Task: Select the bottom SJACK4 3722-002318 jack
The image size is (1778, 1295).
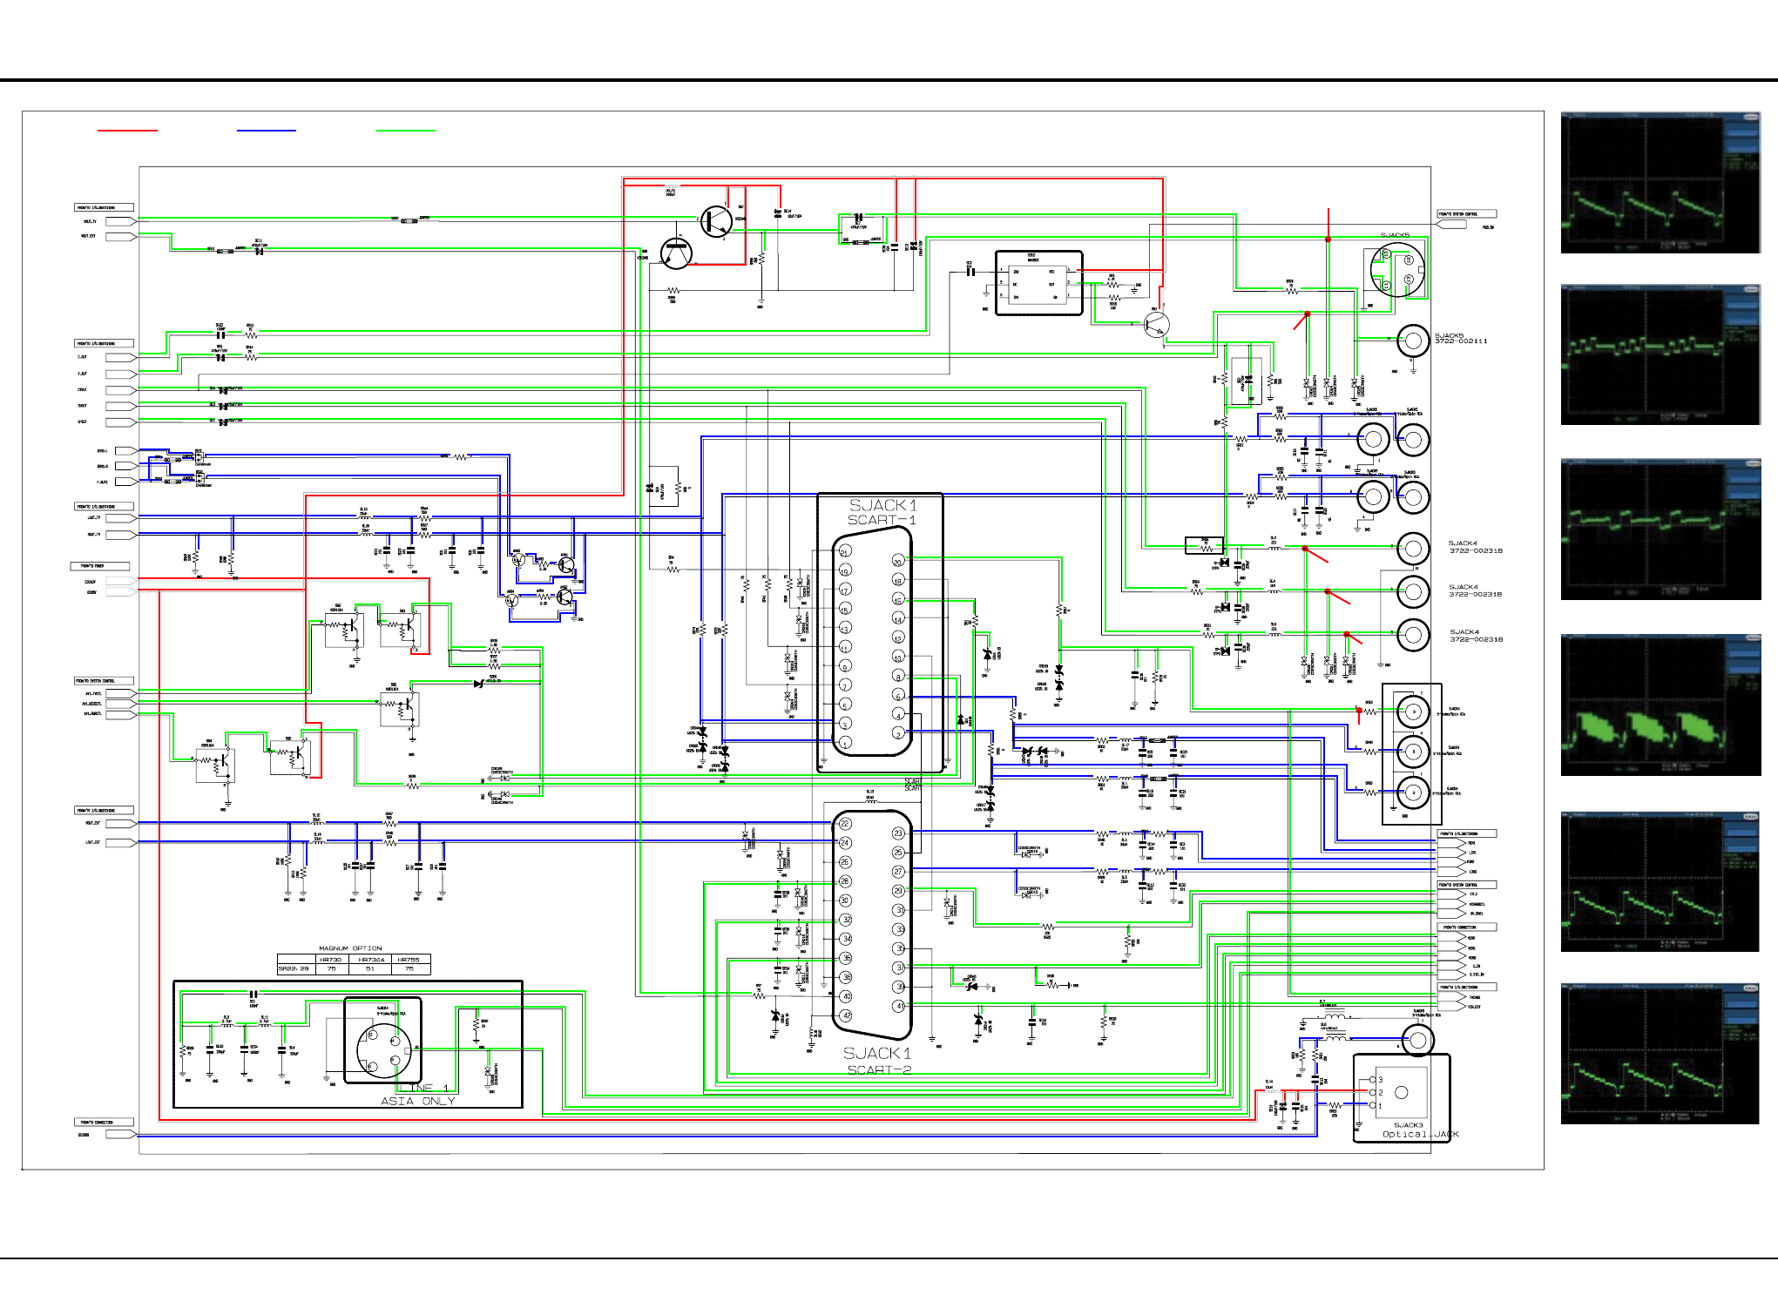Action: click(x=1412, y=635)
